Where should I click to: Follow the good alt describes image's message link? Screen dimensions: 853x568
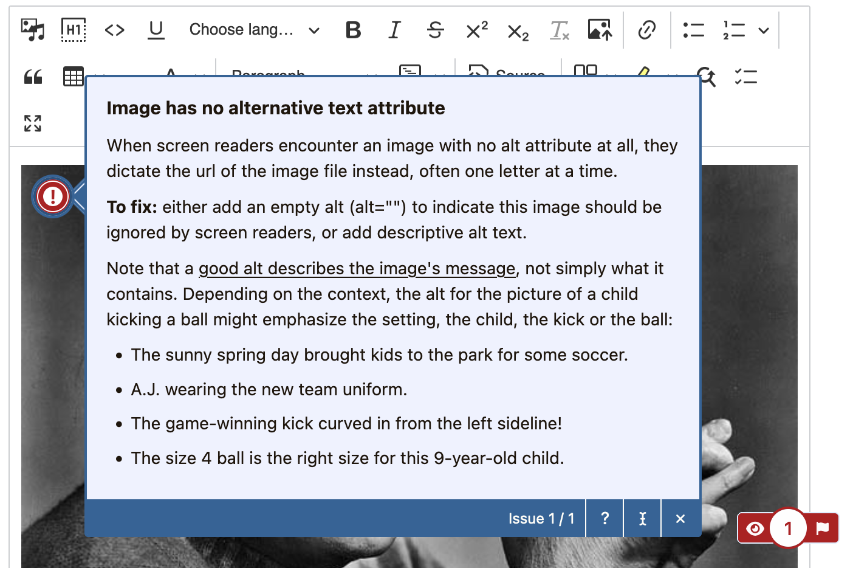click(357, 268)
